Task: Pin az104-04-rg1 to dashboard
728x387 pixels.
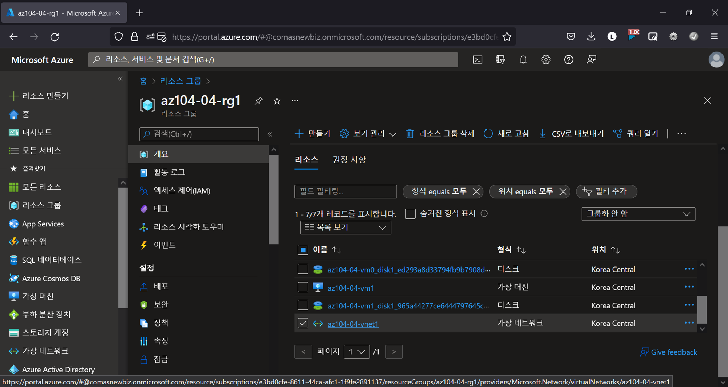Action: pyautogui.click(x=258, y=101)
